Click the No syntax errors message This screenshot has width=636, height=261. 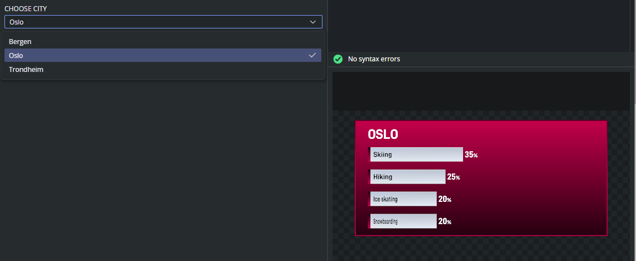[x=374, y=59]
